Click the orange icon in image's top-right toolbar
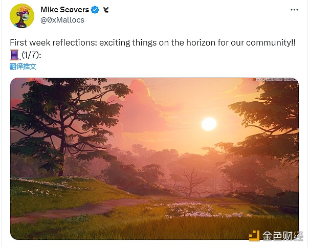 coord(255,79)
